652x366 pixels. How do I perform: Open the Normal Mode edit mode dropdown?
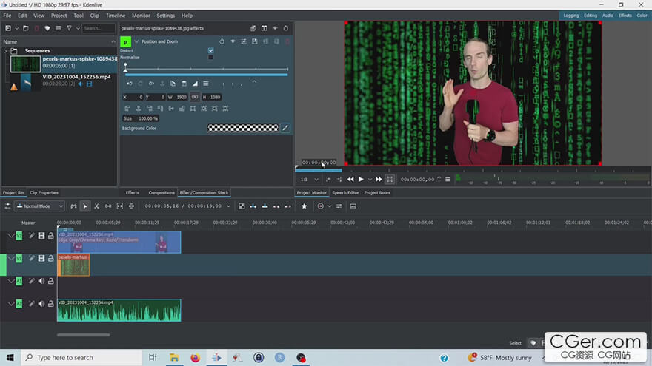tap(40, 206)
